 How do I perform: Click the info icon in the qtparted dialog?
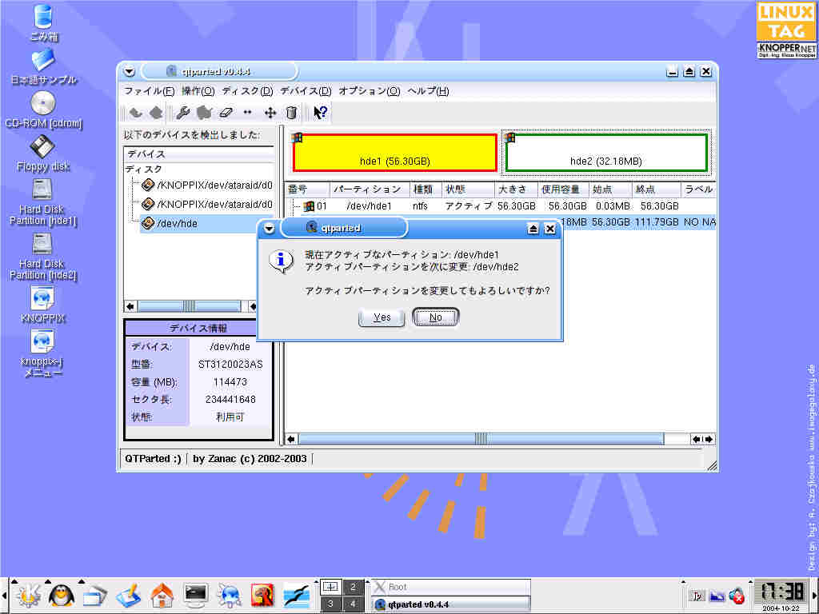[281, 261]
